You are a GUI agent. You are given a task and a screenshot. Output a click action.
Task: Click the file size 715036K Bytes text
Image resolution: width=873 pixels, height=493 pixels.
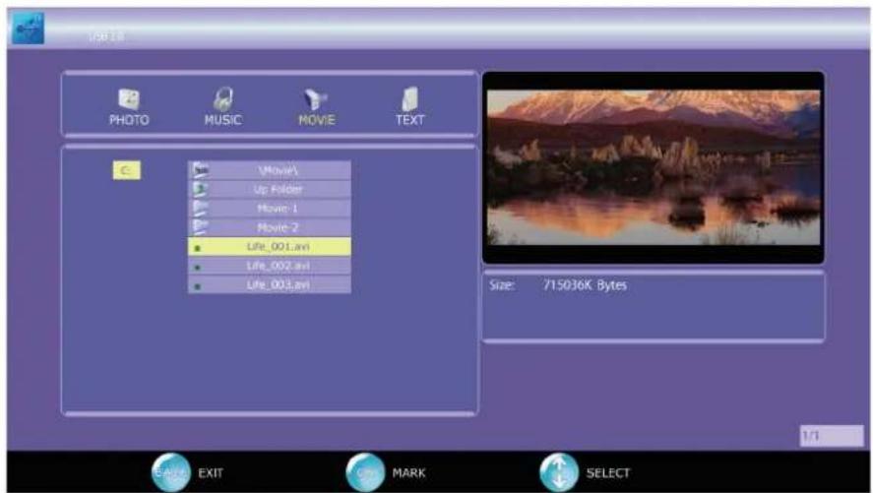click(585, 285)
